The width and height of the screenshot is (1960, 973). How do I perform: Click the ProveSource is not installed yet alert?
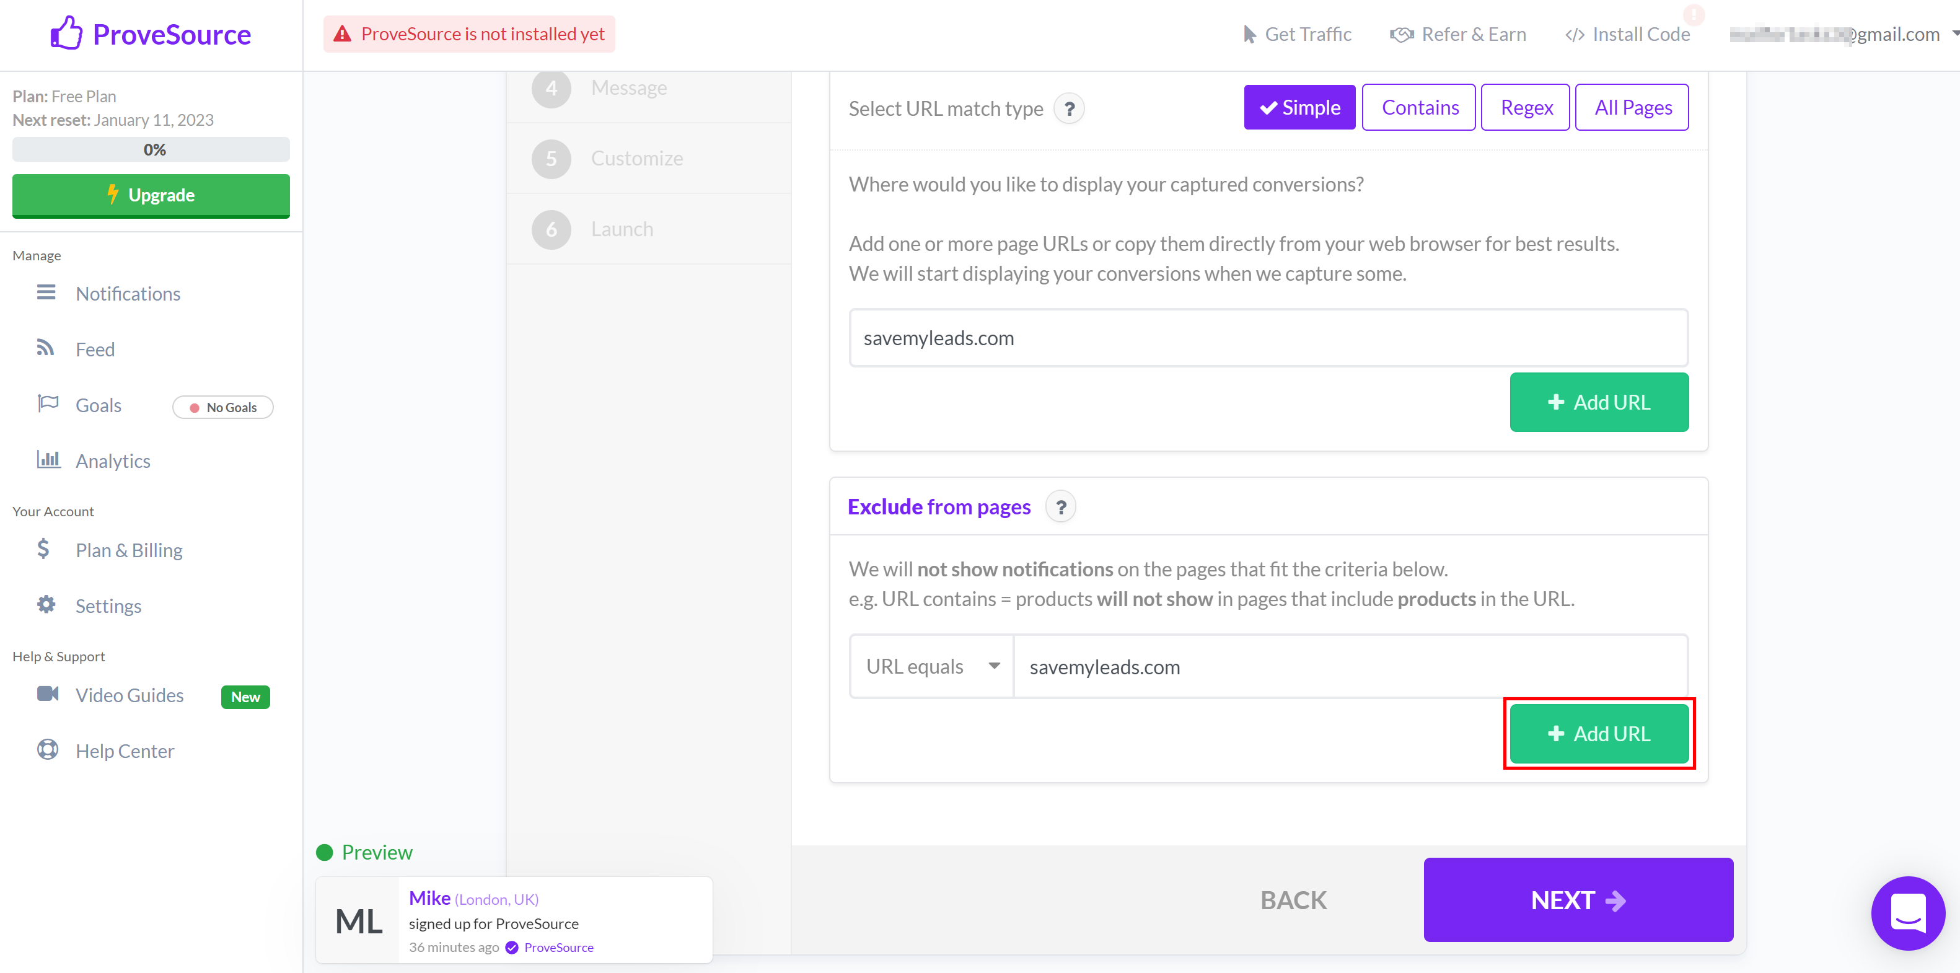pos(468,34)
